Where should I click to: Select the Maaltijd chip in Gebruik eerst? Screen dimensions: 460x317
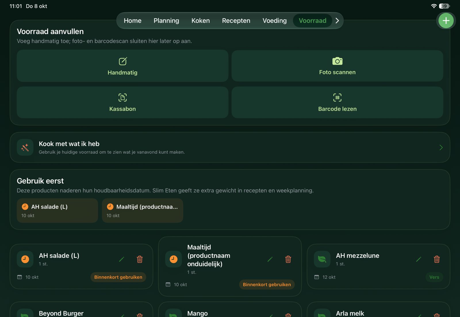pyautogui.click(x=143, y=211)
